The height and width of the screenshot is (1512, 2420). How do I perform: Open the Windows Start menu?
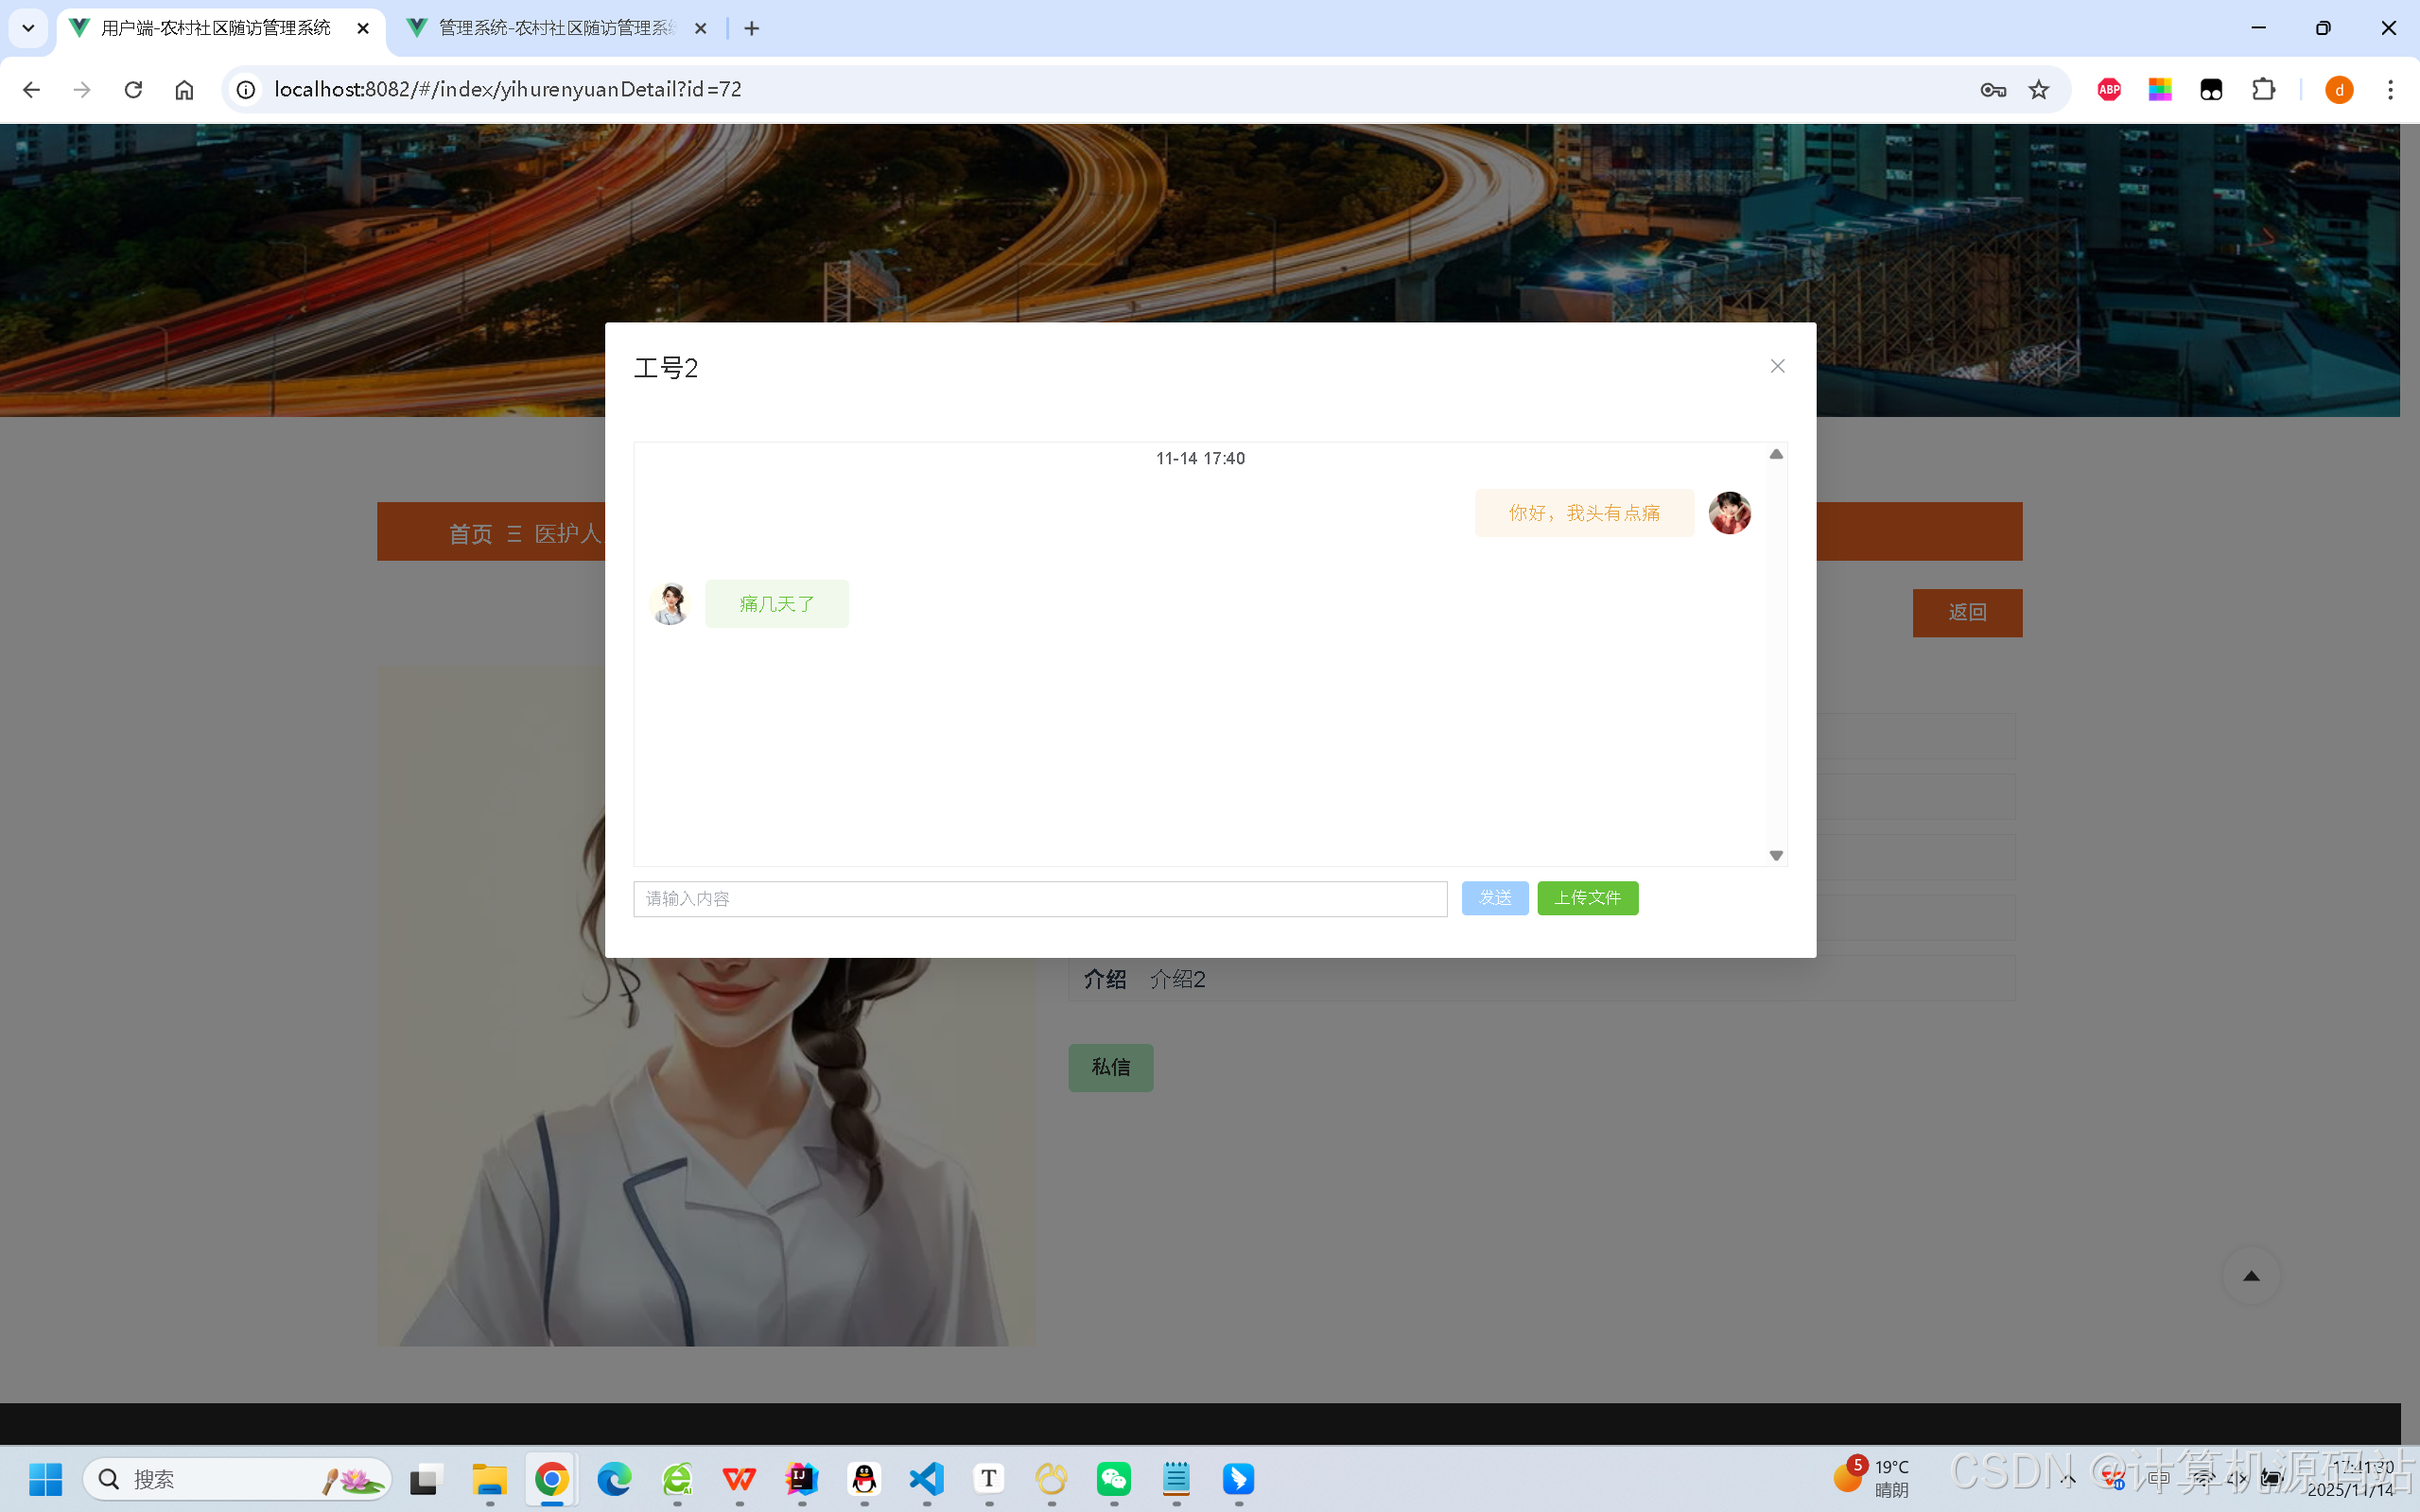(x=45, y=1479)
